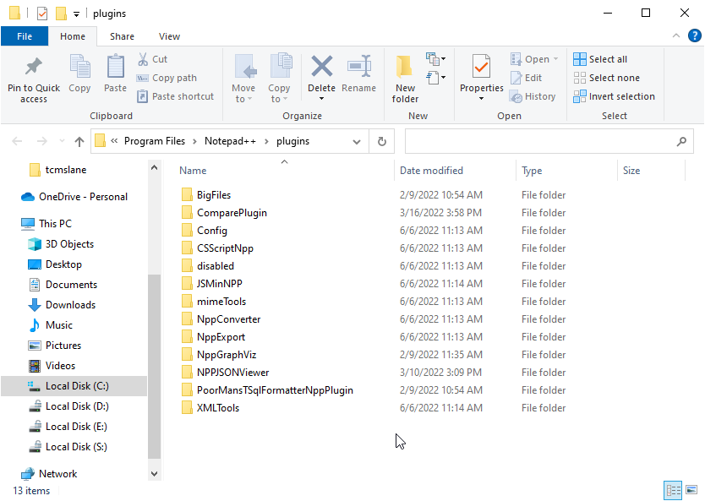The image size is (705, 501).
Task: Click the Rename icon
Action: [x=358, y=66]
